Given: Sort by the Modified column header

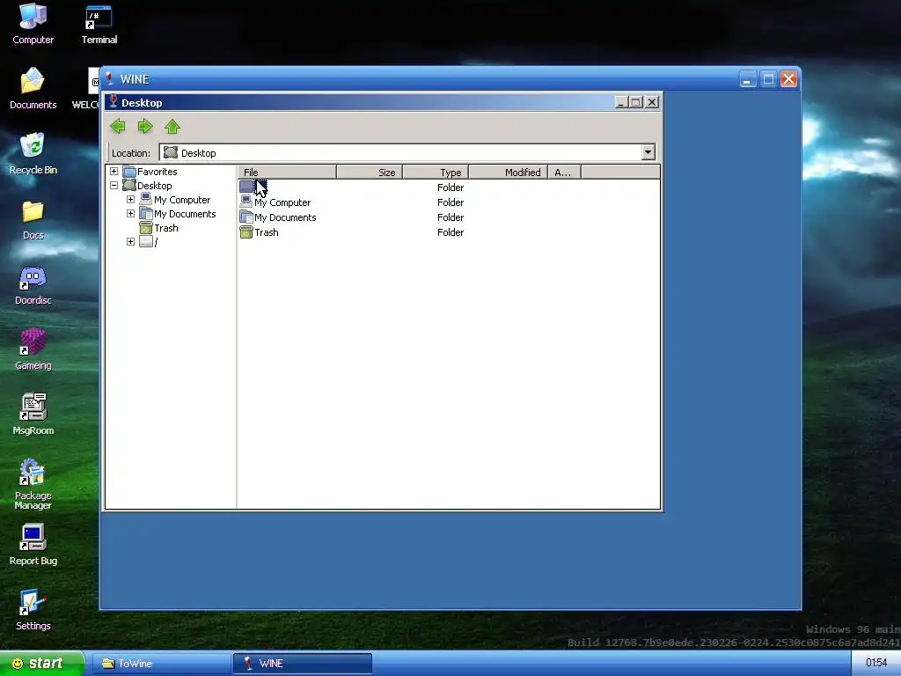Looking at the screenshot, I should pyautogui.click(x=508, y=172).
